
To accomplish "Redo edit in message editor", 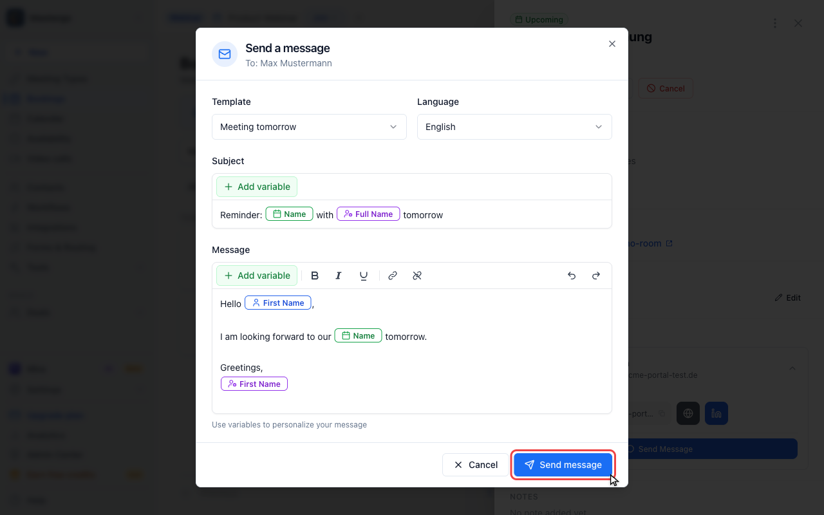I will coord(596,276).
